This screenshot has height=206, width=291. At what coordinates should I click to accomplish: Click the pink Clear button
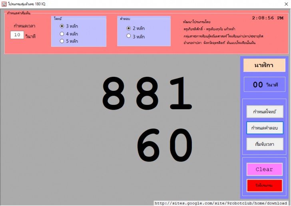(265, 169)
